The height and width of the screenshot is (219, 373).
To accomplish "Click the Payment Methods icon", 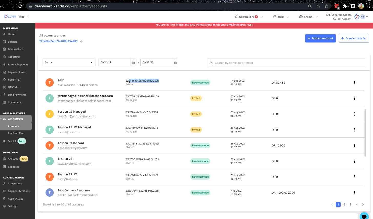I will coord(4,191).
